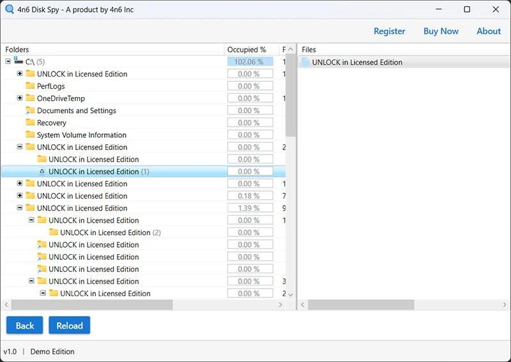Image resolution: width=511 pixels, height=362 pixels.
Task: Click the Files pane horizontal scrollbar thumb
Action: (361, 305)
